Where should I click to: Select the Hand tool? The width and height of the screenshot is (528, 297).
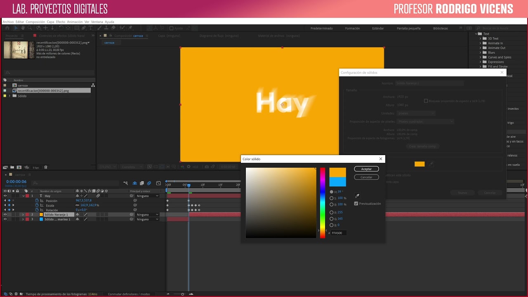click(23, 28)
